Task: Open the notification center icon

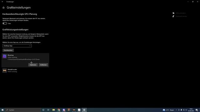Action: tap(197, 110)
